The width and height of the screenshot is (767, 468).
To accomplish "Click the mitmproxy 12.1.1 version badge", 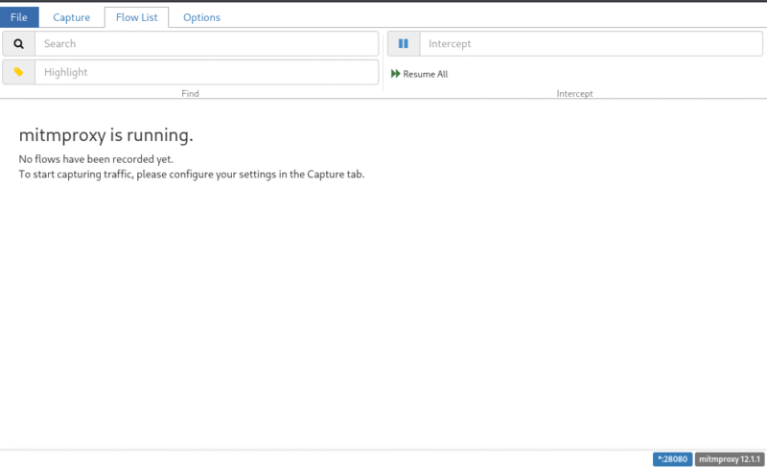I will point(730,459).
